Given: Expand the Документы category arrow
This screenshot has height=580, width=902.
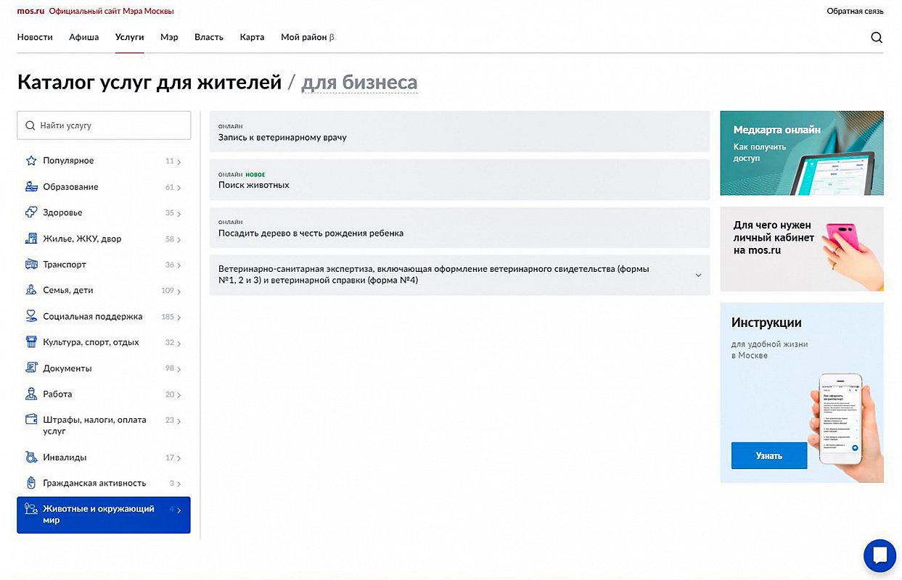Looking at the screenshot, I should click(179, 369).
